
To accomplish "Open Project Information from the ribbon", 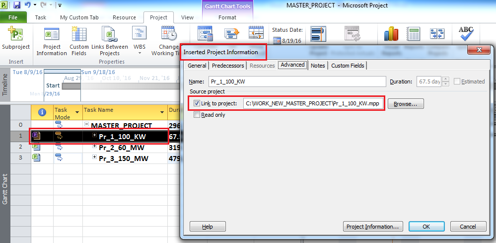I will pyautogui.click(x=52, y=33).
